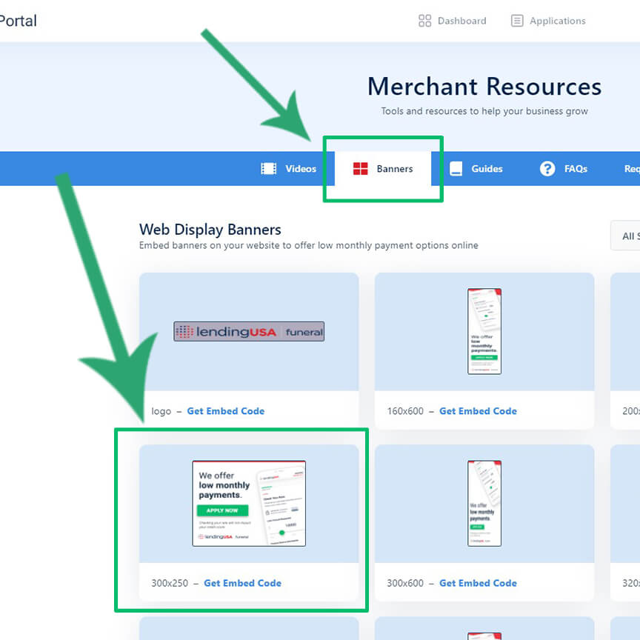Click the FAQs question-mark icon
The image size is (640, 640).
point(547,169)
